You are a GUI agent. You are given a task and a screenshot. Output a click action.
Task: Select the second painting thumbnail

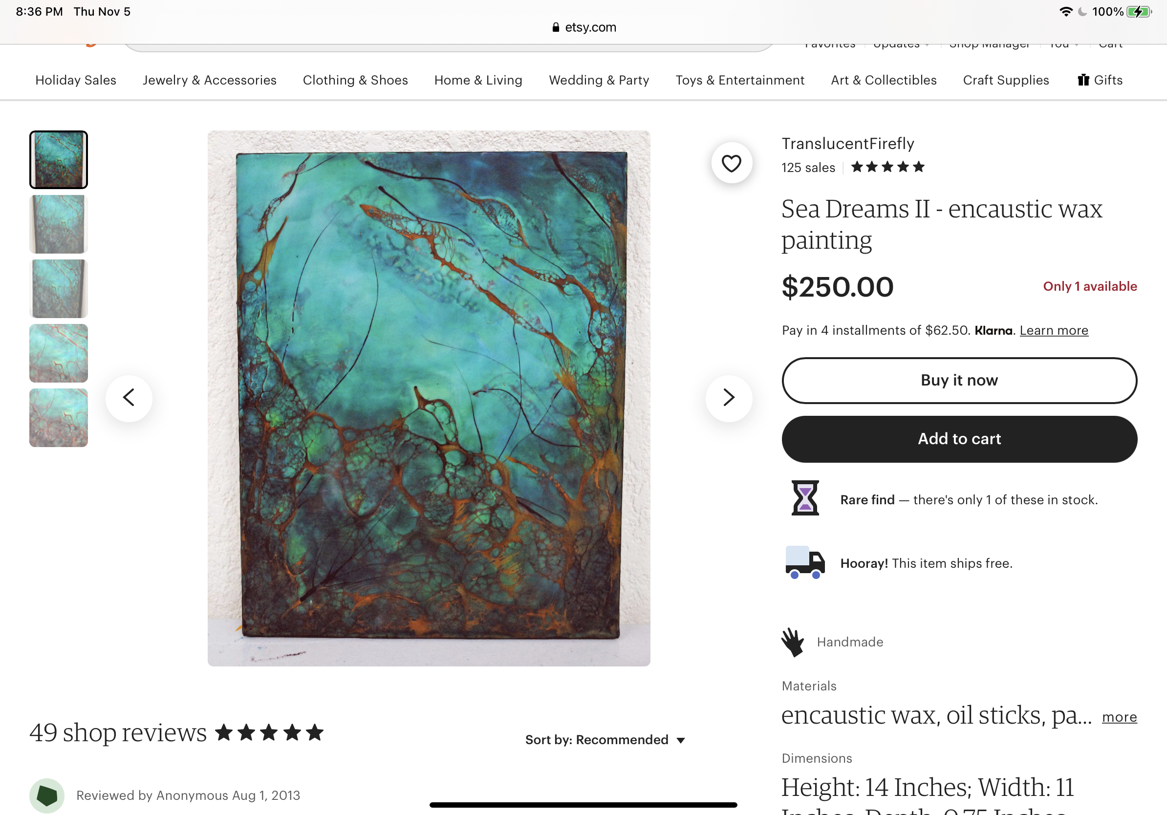[x=59, y=224]
